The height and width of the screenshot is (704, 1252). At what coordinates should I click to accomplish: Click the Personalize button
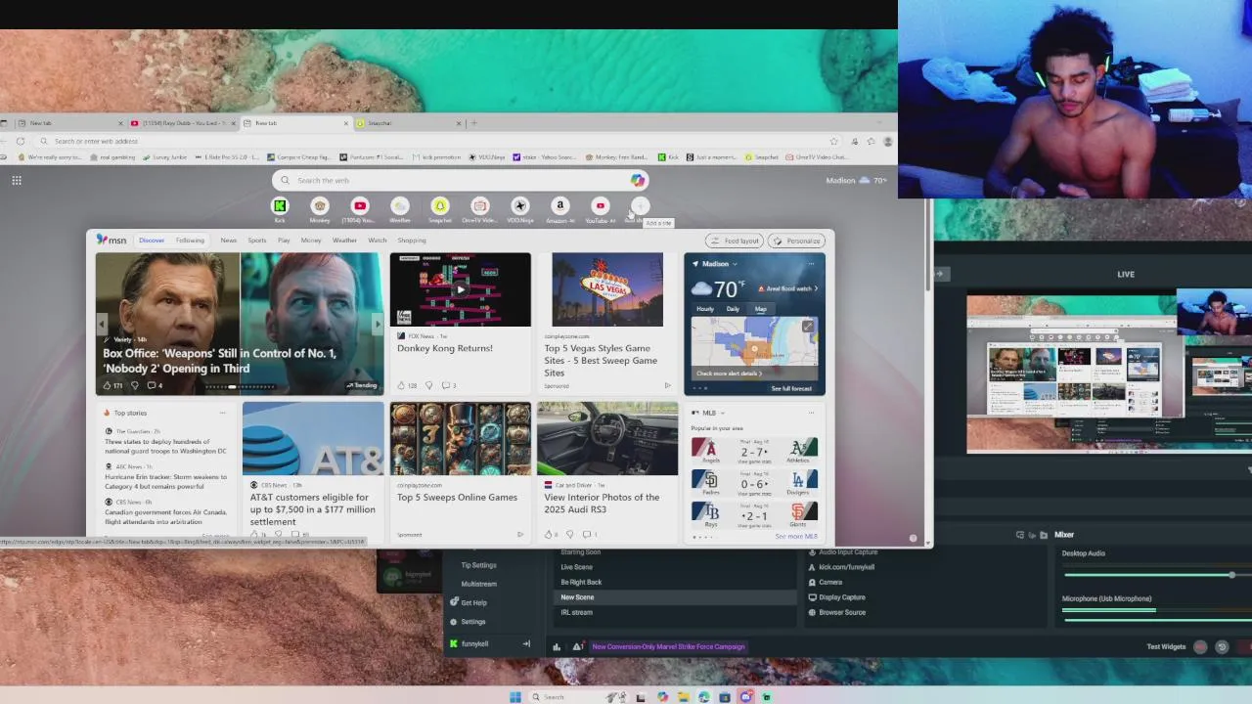pos(796,241)
